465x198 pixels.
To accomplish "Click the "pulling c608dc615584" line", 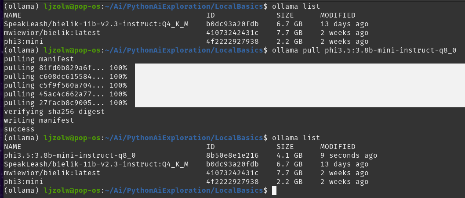I will click(65, 77).
